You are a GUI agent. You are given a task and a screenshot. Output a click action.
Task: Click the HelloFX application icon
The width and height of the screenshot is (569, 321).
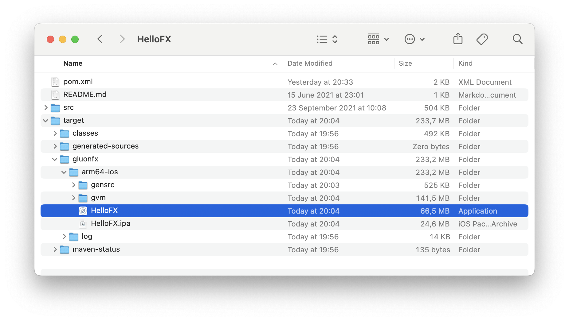coord(83,211)
